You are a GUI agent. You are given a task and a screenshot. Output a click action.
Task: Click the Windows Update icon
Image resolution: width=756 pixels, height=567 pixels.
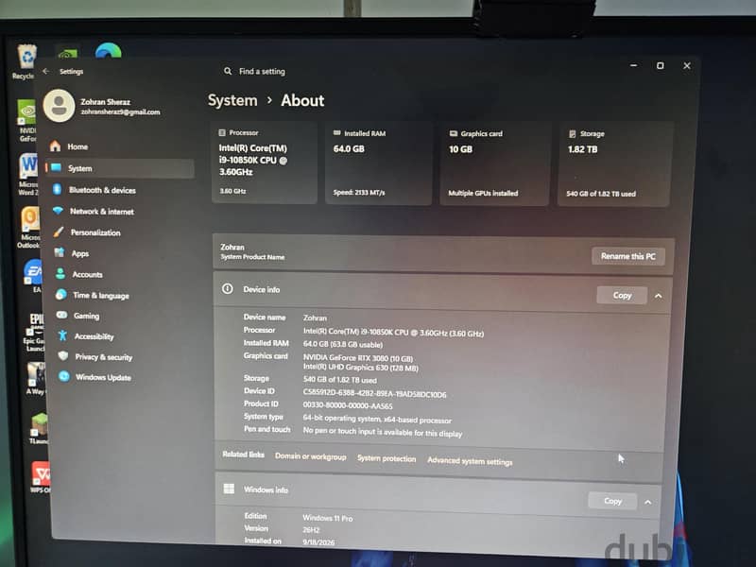click(64, 376)
